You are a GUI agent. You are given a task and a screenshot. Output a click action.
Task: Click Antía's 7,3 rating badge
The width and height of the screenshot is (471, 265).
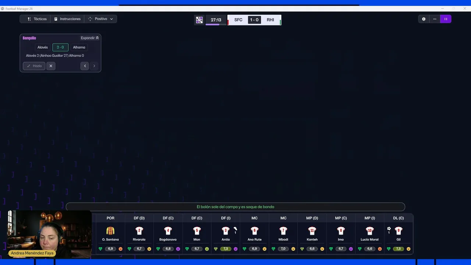(226, 249)
